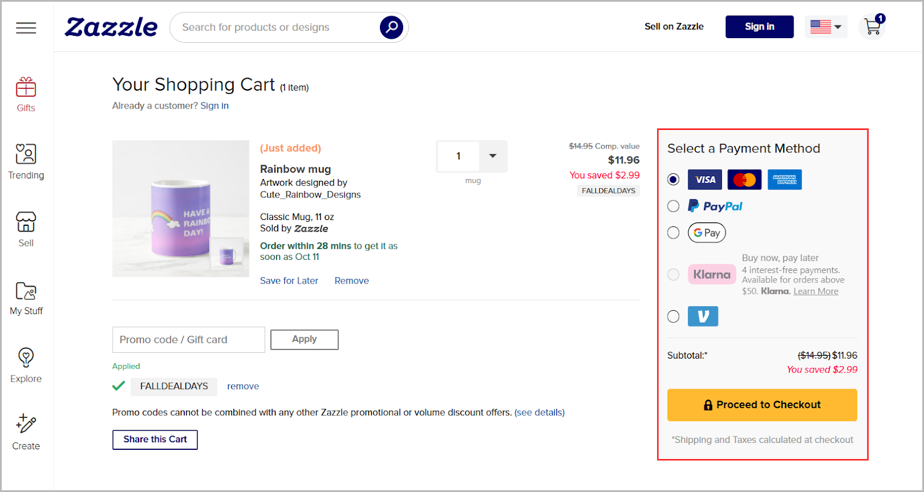The width and height of the screenshot is (924, 492).
Task: Click the Classic Mug, 11 oz text
Action: click(297, 217)
